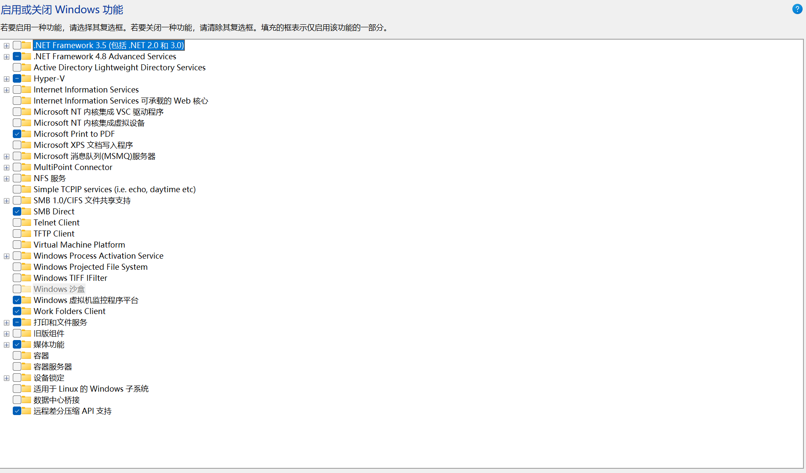Click the folder icon beside NFS 服务

[x=26, y=178]
